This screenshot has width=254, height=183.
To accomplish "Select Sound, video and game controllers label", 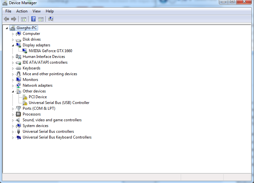I will 52,120.
